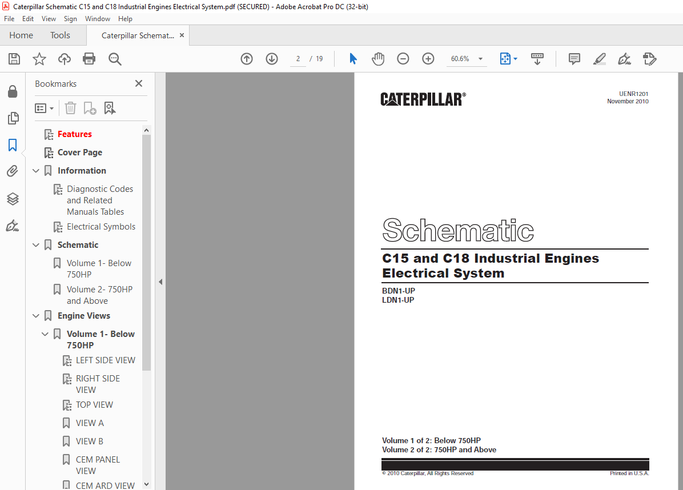Switch to the Home tab

[x=21, y=35]
